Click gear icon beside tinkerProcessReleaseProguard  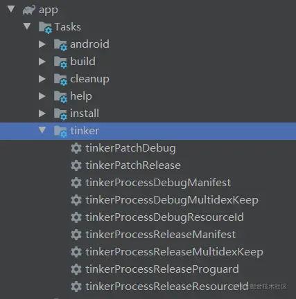coord(76,269)
